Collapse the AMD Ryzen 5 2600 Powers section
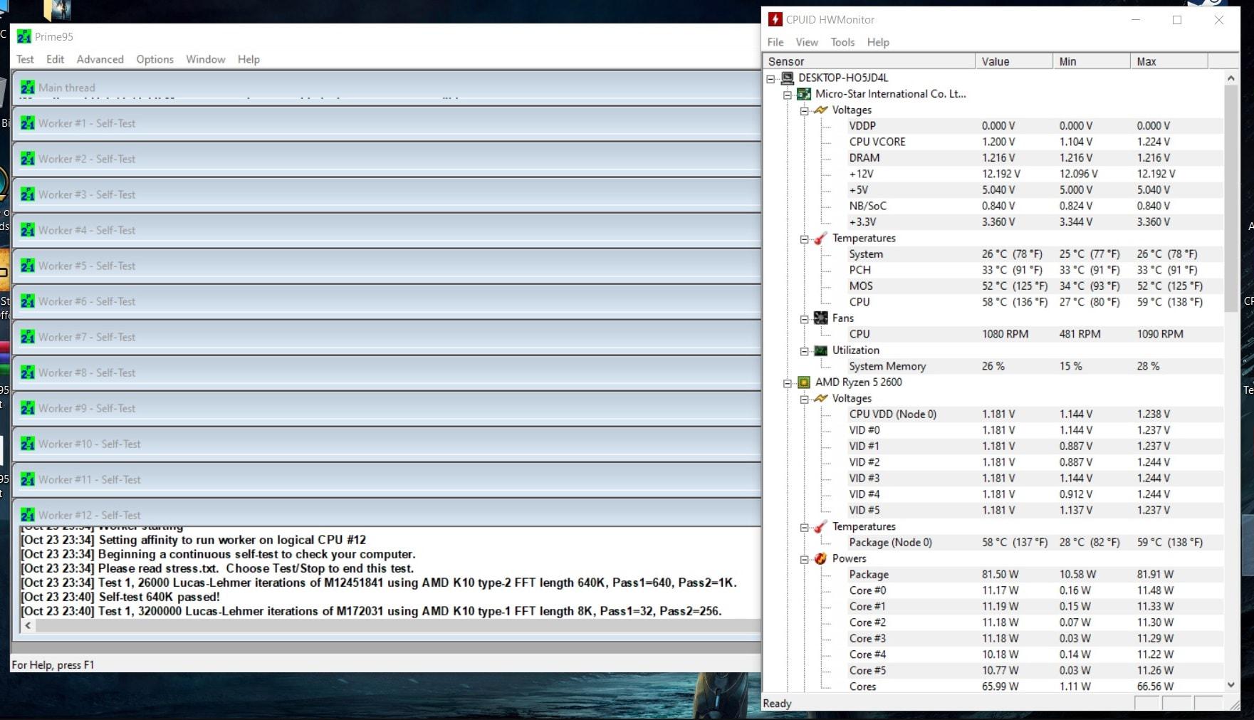Image resolution: width=1254 pixels, height=720 pixels. click(x=805, y=559)
